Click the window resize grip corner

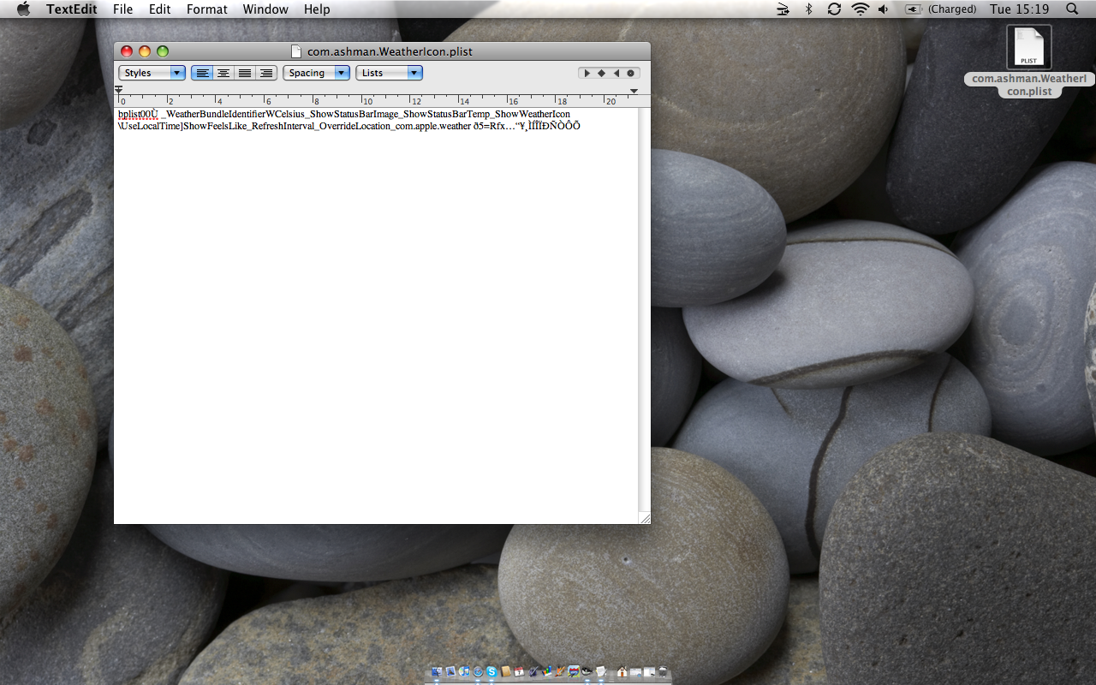point(645,518)
